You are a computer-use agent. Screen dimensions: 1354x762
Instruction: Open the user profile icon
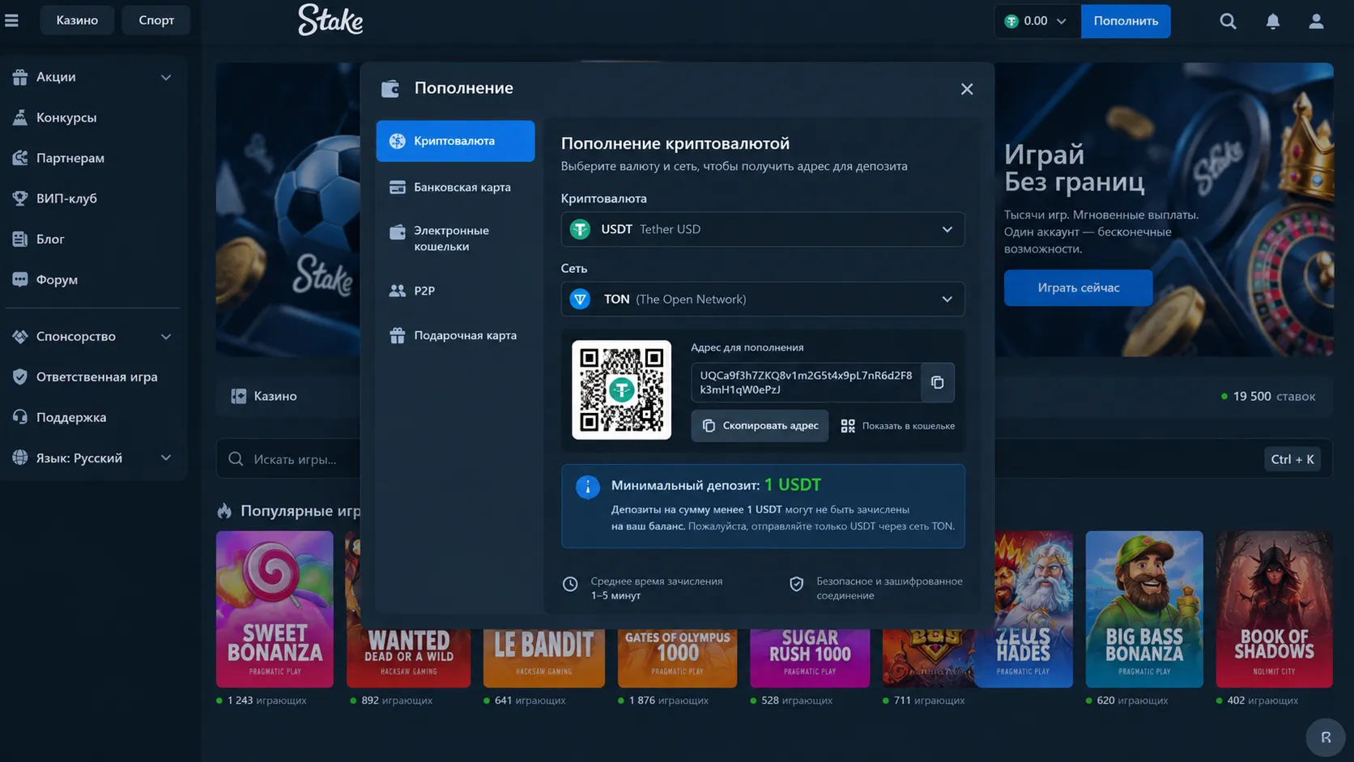click(x=1317, y=21)
